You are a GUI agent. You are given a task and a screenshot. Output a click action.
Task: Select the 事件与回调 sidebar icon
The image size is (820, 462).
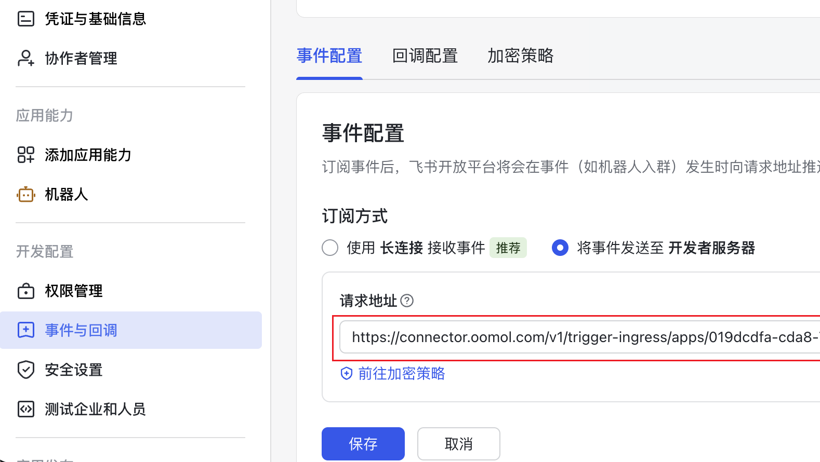pos(26,330)
